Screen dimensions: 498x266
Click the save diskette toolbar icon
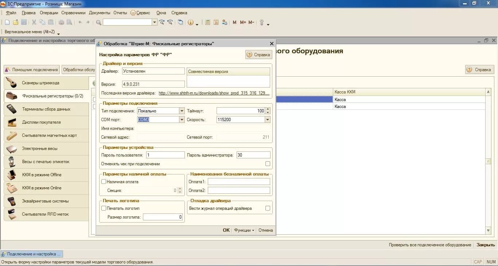(x=24, y=22)
